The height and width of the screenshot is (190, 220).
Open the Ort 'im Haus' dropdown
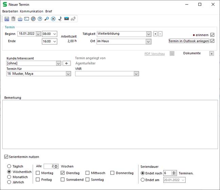[148, 41]
